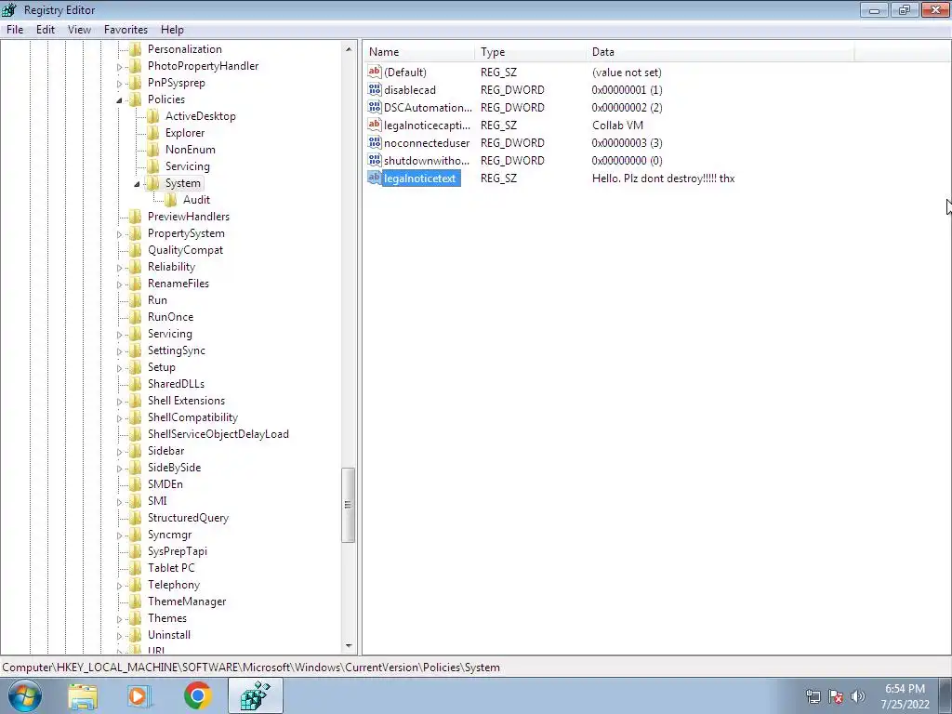
Task: Collapse the System tree node
Action: (137, 183)
